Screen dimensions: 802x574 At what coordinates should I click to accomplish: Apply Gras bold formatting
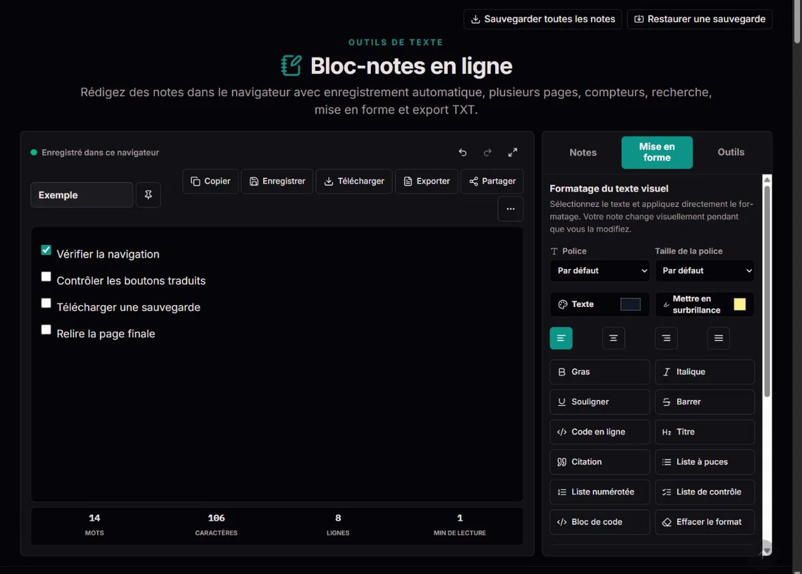[599, 372]
